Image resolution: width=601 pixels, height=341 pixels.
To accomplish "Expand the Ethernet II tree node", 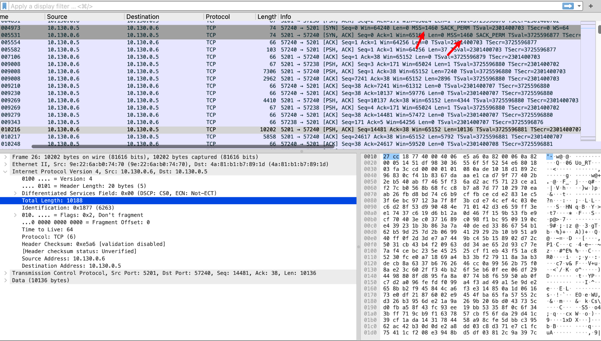I will (5, 164).
